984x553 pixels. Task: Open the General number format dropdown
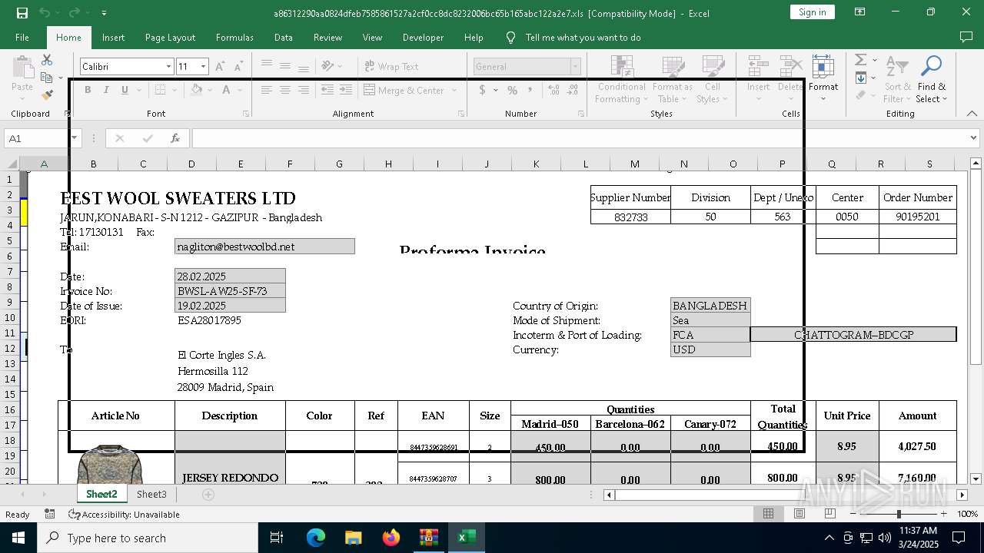tap(574, 67)
